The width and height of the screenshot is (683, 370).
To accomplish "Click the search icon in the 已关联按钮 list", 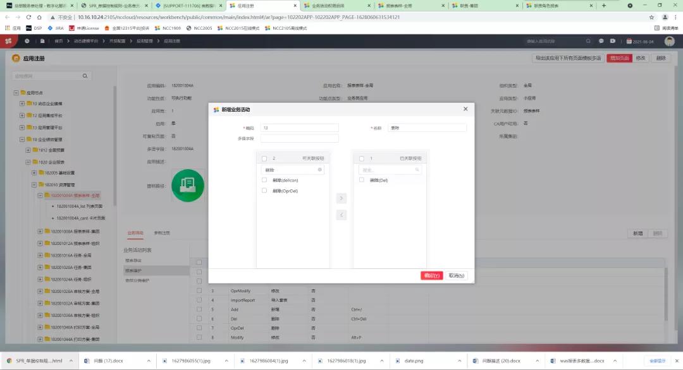I will 417,170.
